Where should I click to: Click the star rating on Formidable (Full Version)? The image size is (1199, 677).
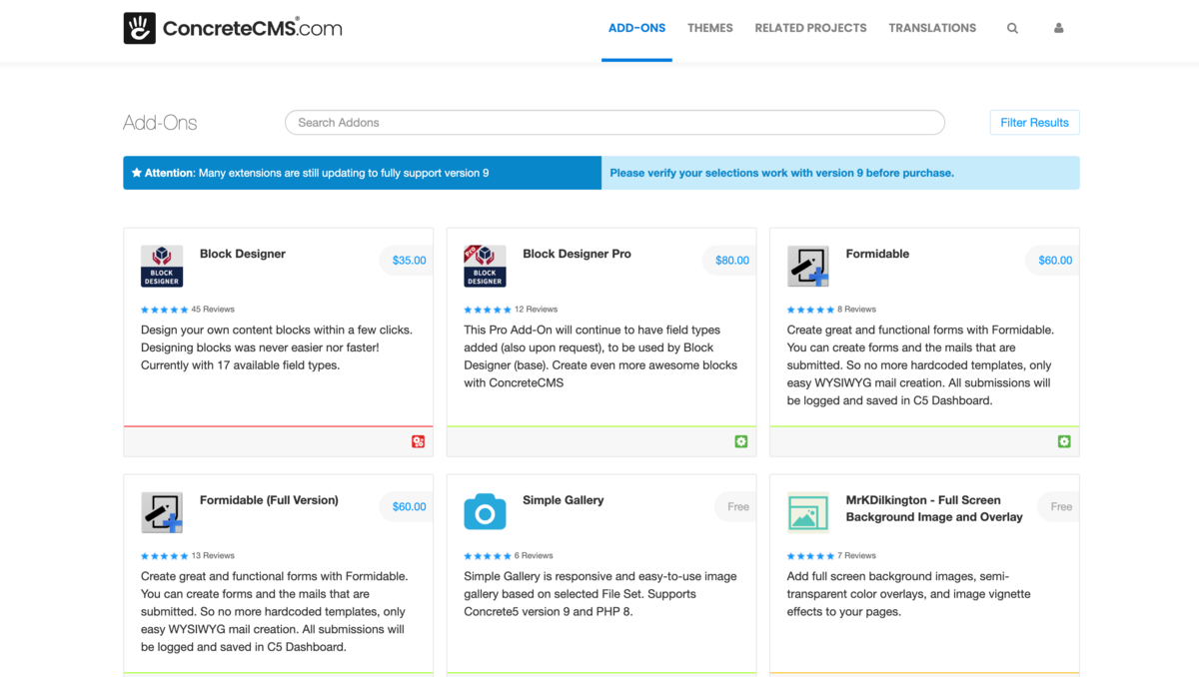click(164, 556)
